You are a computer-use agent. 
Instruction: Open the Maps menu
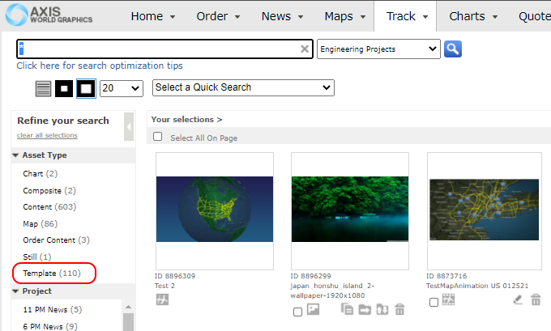click(344, 16)
